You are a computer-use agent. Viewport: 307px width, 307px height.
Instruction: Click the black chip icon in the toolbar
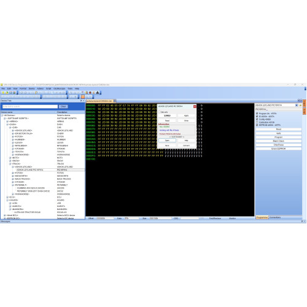coord(98,93)
